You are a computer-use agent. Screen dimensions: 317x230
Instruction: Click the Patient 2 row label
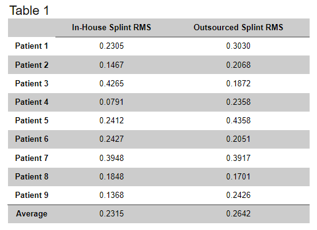coord(31,65)
